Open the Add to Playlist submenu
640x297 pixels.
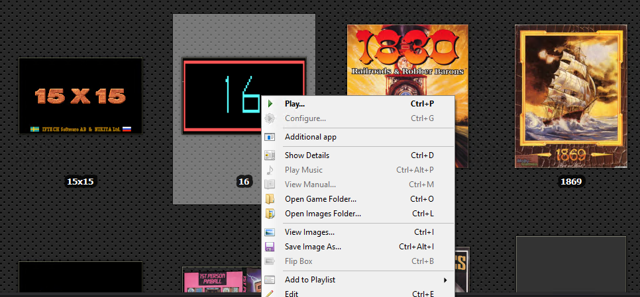click(x=358, y=280)
